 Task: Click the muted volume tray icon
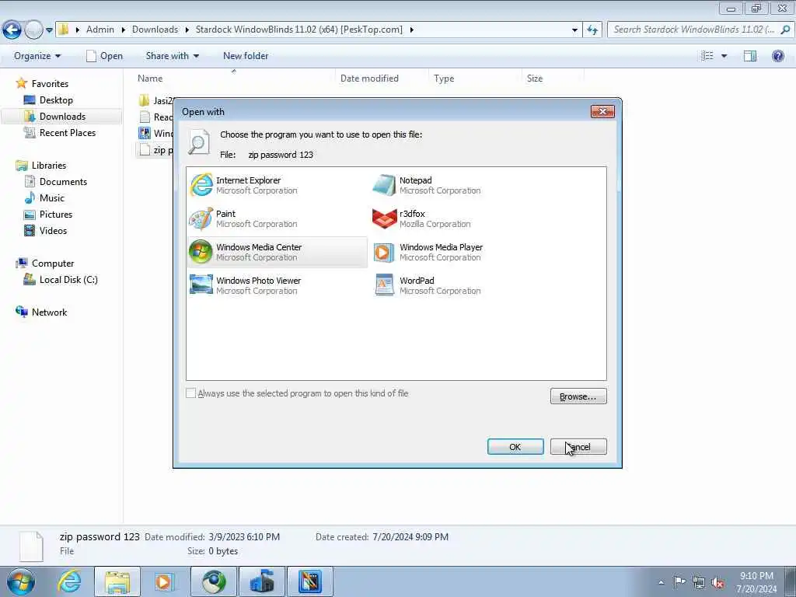(x=717, y=582)
